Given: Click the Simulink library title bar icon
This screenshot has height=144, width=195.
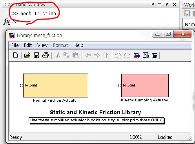Looking at the screenshot, I should click(12, 36).
